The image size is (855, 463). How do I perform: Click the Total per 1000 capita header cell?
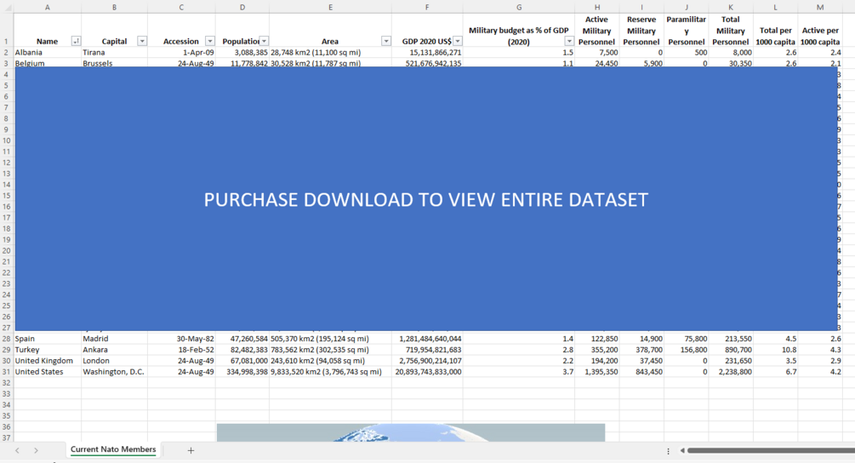click(776, 31)
